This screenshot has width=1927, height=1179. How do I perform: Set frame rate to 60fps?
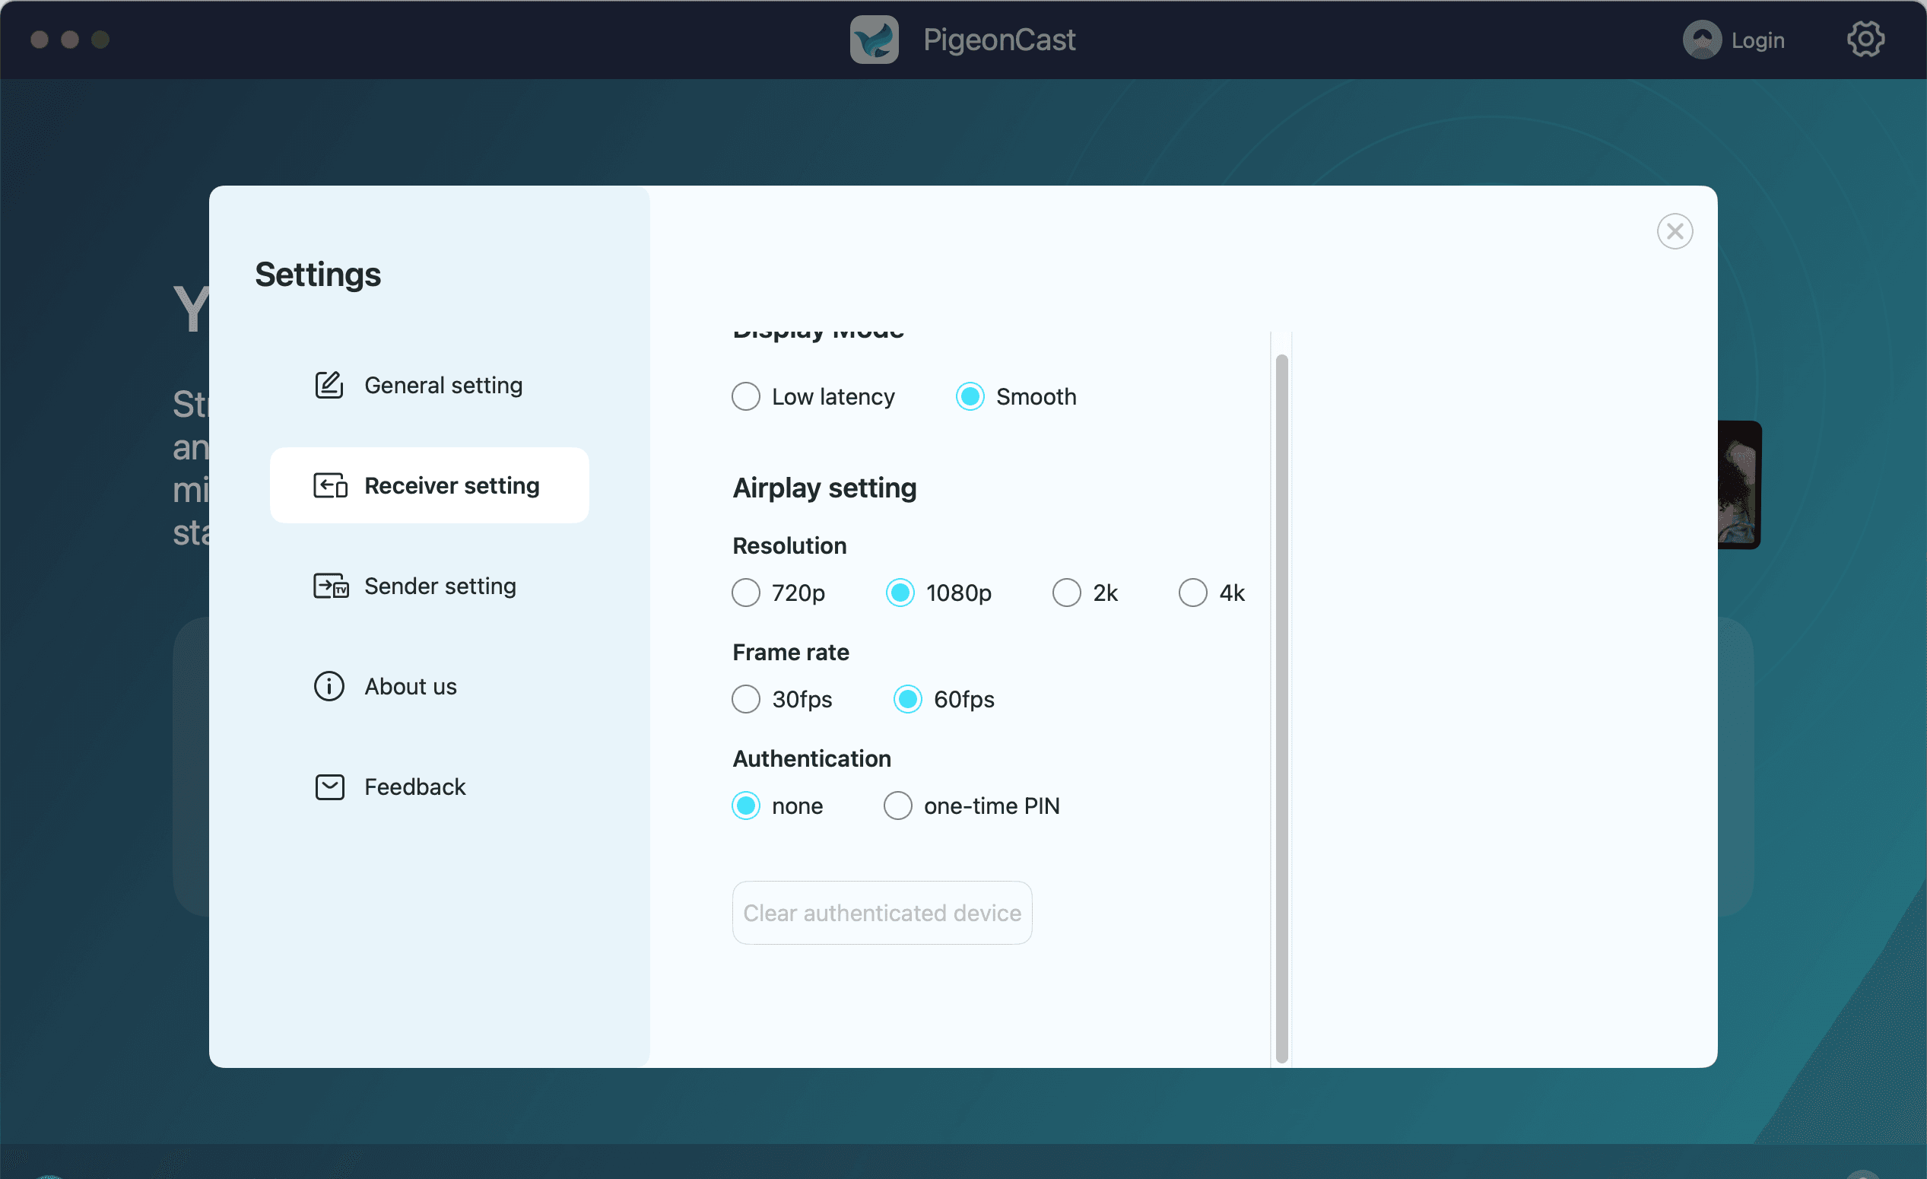(907, 698)
